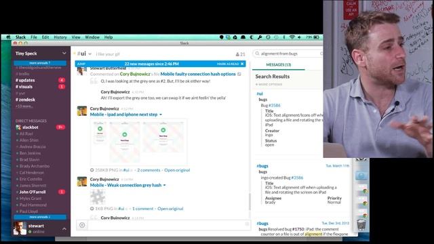Open slackbot direct message
The height and width of the screenshot is (244, 434).
pos(30,127)
